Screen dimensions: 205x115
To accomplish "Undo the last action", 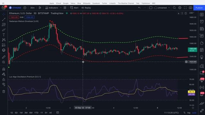I will [x=139, y=8].
